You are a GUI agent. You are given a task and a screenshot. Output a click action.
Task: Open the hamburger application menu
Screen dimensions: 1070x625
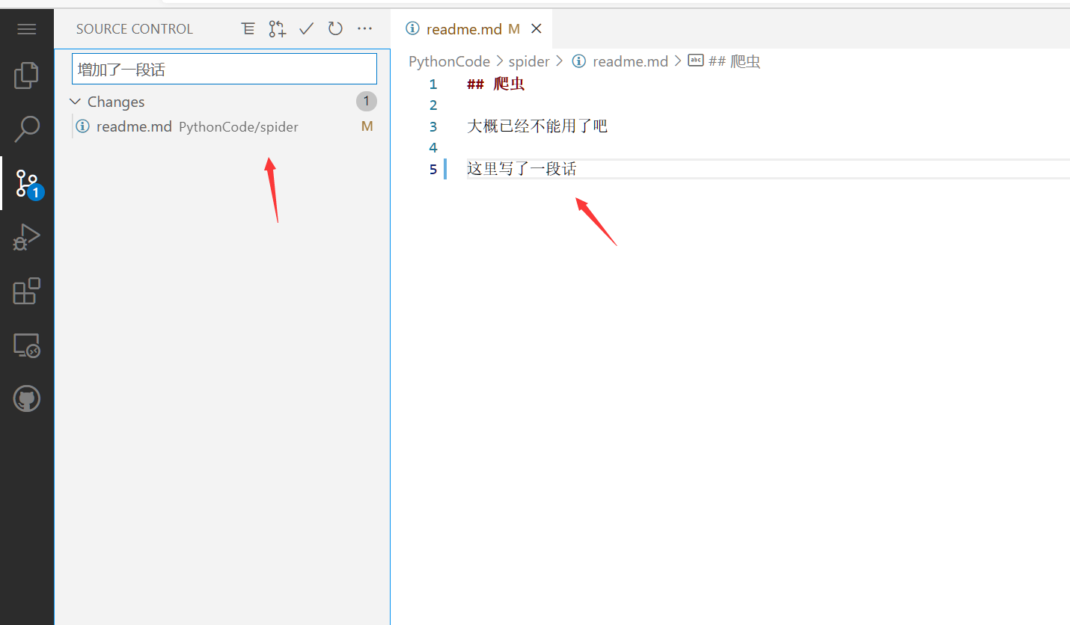click(27, 29)
